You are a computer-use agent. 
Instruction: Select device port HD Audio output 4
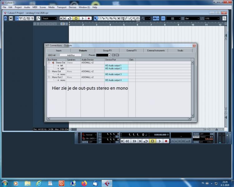[x=116, y=80]
